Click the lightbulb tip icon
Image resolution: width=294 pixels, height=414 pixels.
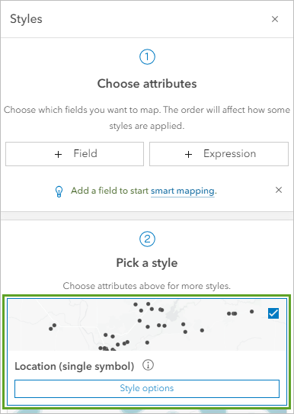[59, 191]
